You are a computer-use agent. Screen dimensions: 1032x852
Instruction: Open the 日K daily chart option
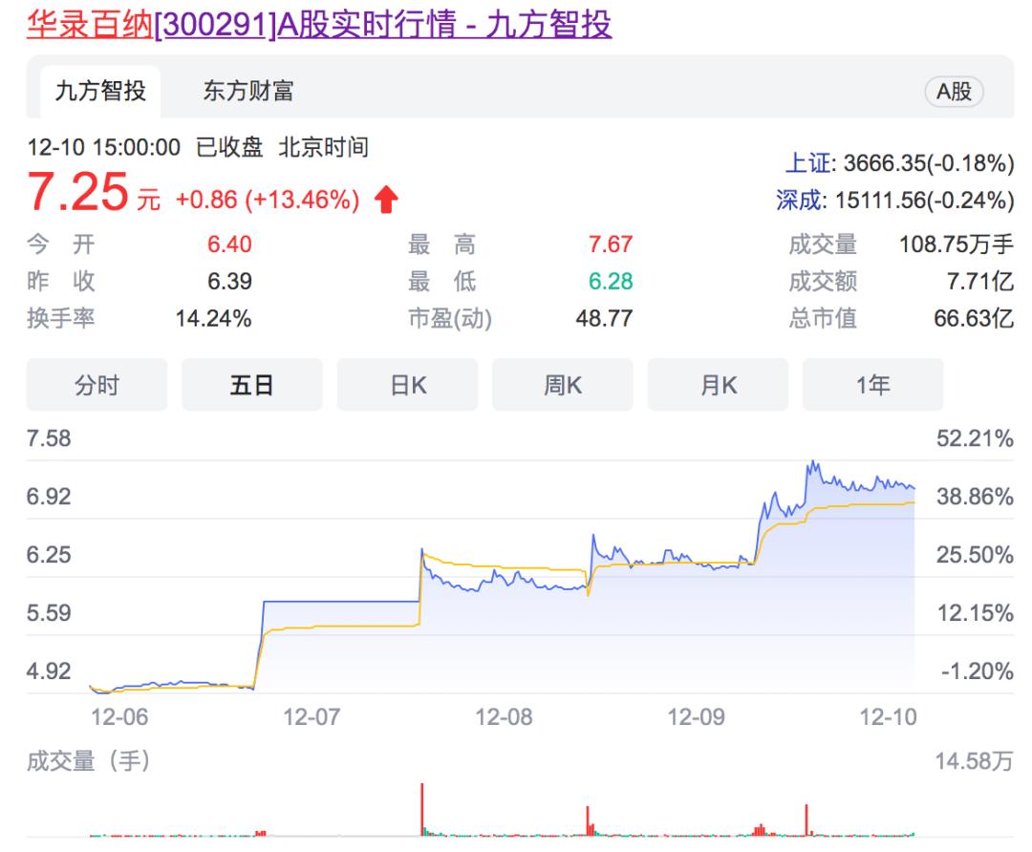coord(407,384)
